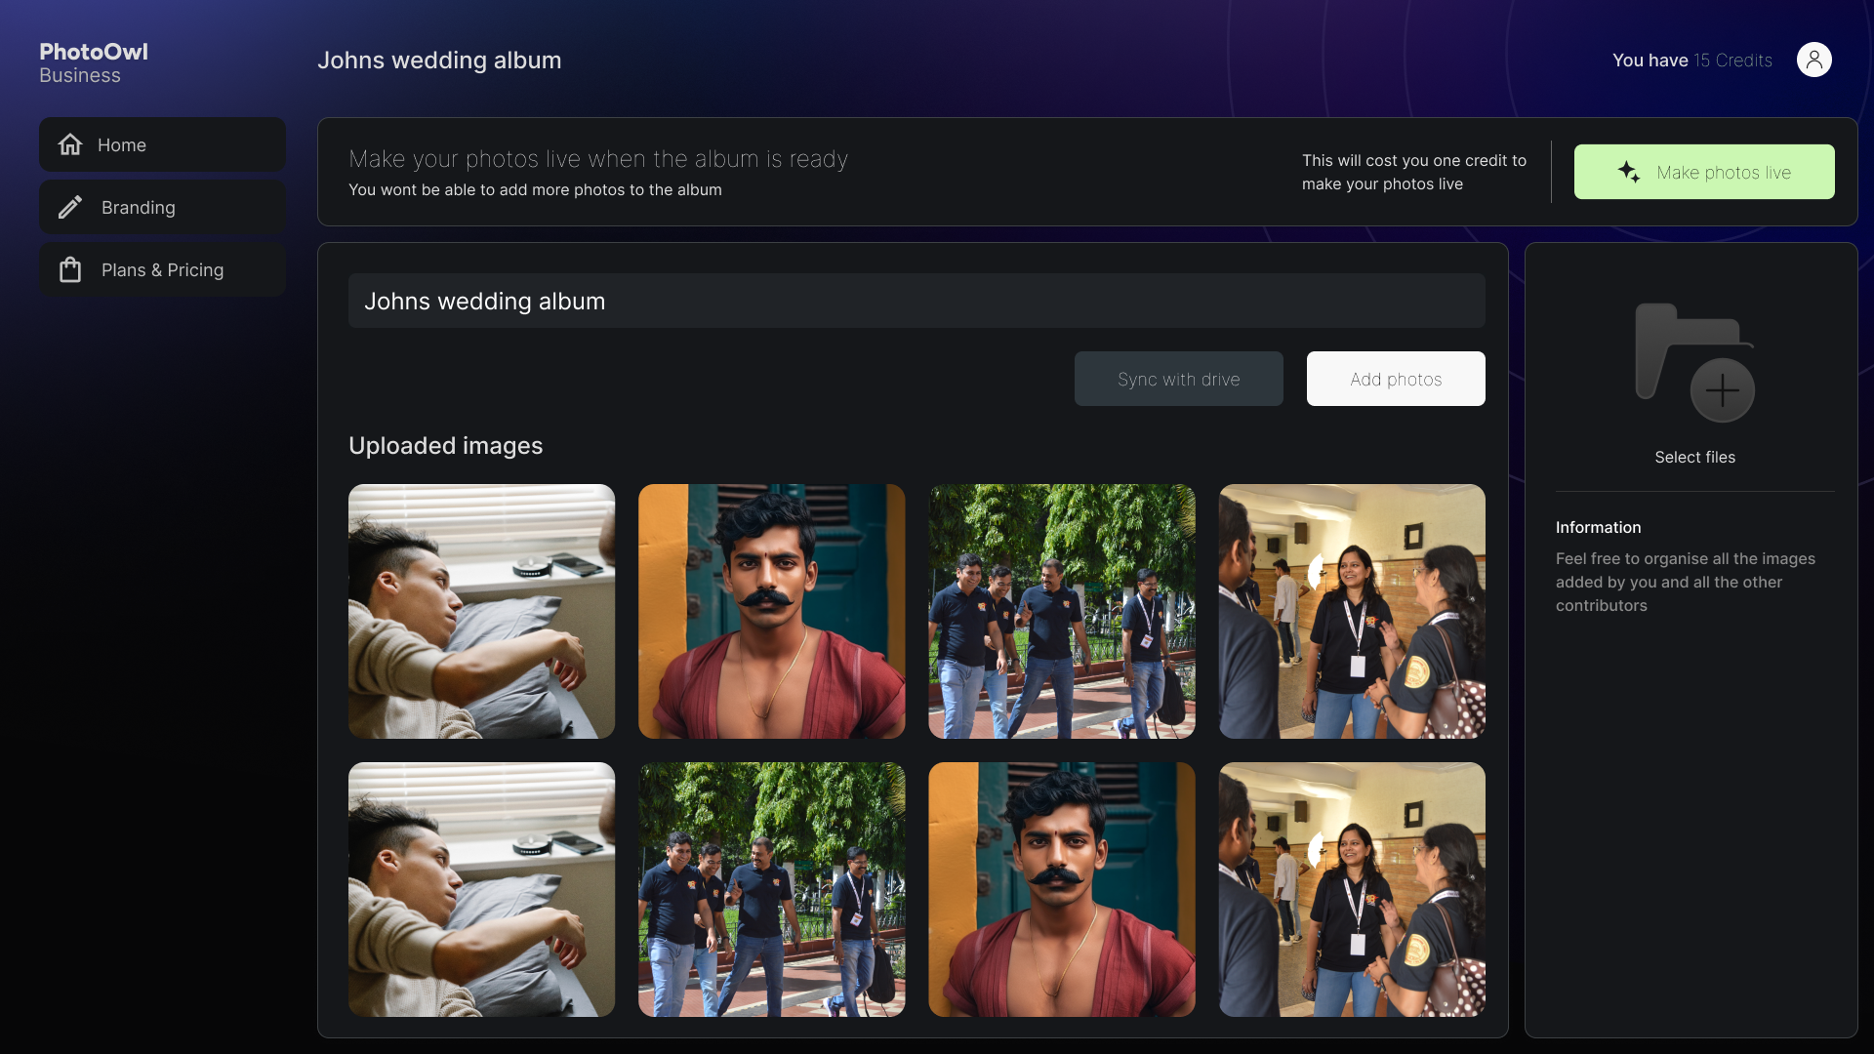This screenshot has height=1054, width=1874.
Task: Open top-row mustache man portrait photo
Action: tap(771, 611)
